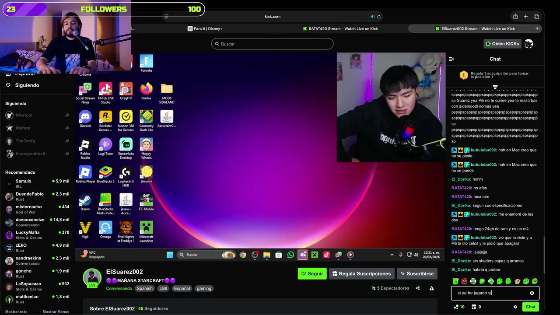Open the LuckyMafia recommended channel
Viewport: 560px width, 315px height.
click(x=37, y=235)
